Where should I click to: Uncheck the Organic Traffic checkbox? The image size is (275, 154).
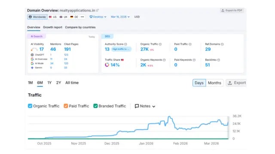[x=30, y=106]
